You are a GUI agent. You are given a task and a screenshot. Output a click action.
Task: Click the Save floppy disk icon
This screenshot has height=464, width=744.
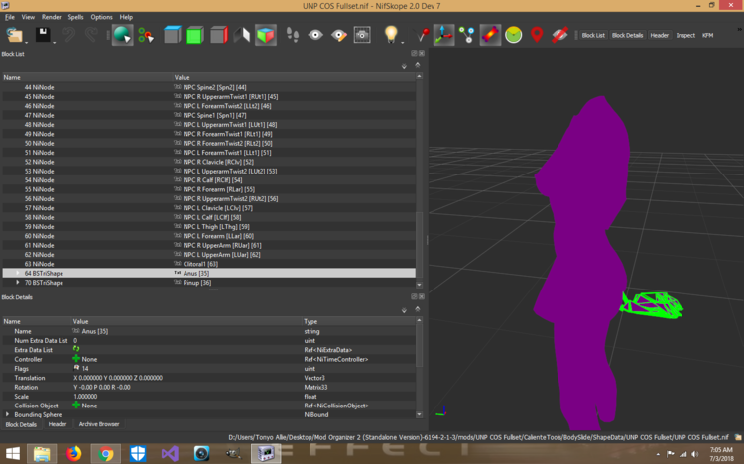(43, 35)
